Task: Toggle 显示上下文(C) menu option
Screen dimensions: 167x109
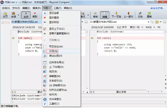Action: pos(61,29)
